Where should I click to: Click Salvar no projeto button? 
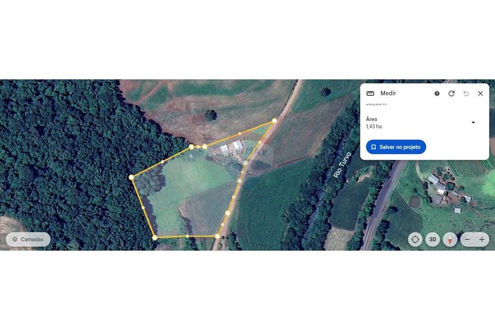(x=396, y=147)
